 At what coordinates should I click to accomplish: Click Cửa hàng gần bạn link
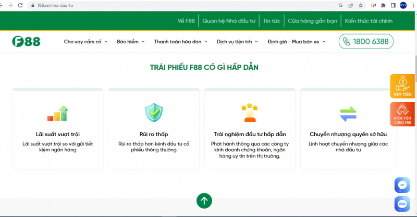click(x=312, y=21)
